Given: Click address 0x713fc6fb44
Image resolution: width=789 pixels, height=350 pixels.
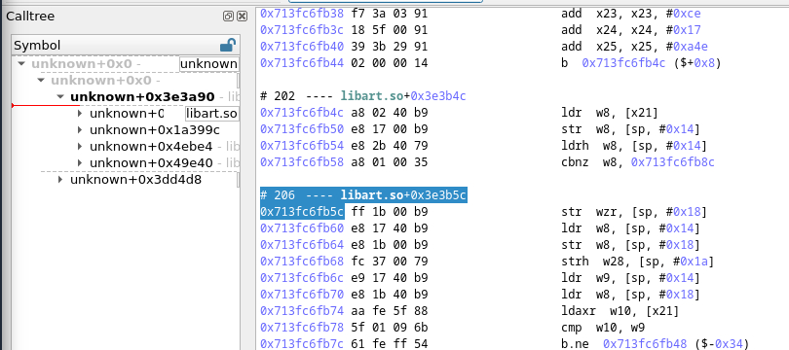Looking at the screenshot, I should tap(302, 63).
